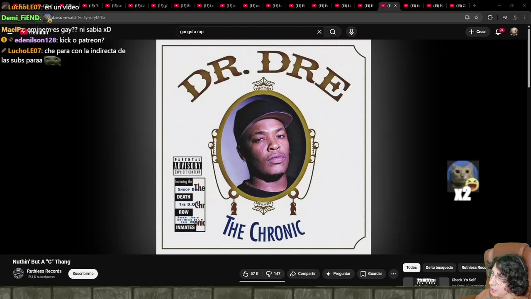Dislike the video showing 147
This screenshot has height=299, width=531.
pyautogui.click(x=273, y=274)
